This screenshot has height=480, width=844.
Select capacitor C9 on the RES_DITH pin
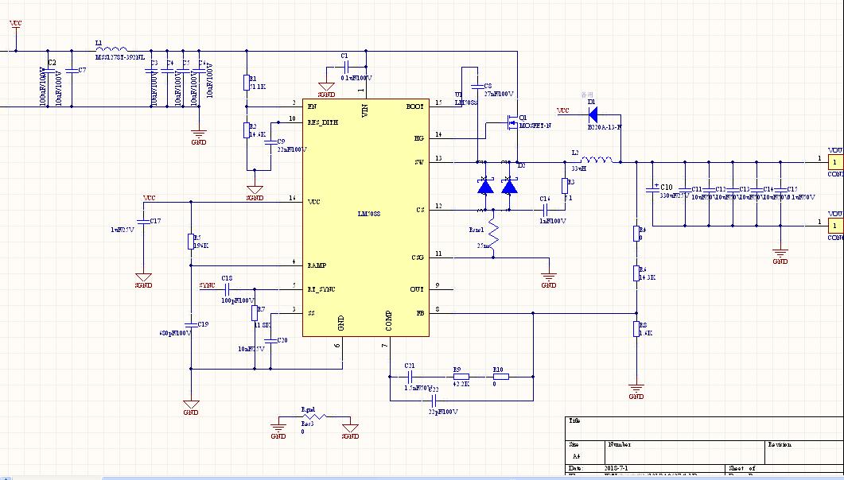pyautogui.click(x=270, y=142)
